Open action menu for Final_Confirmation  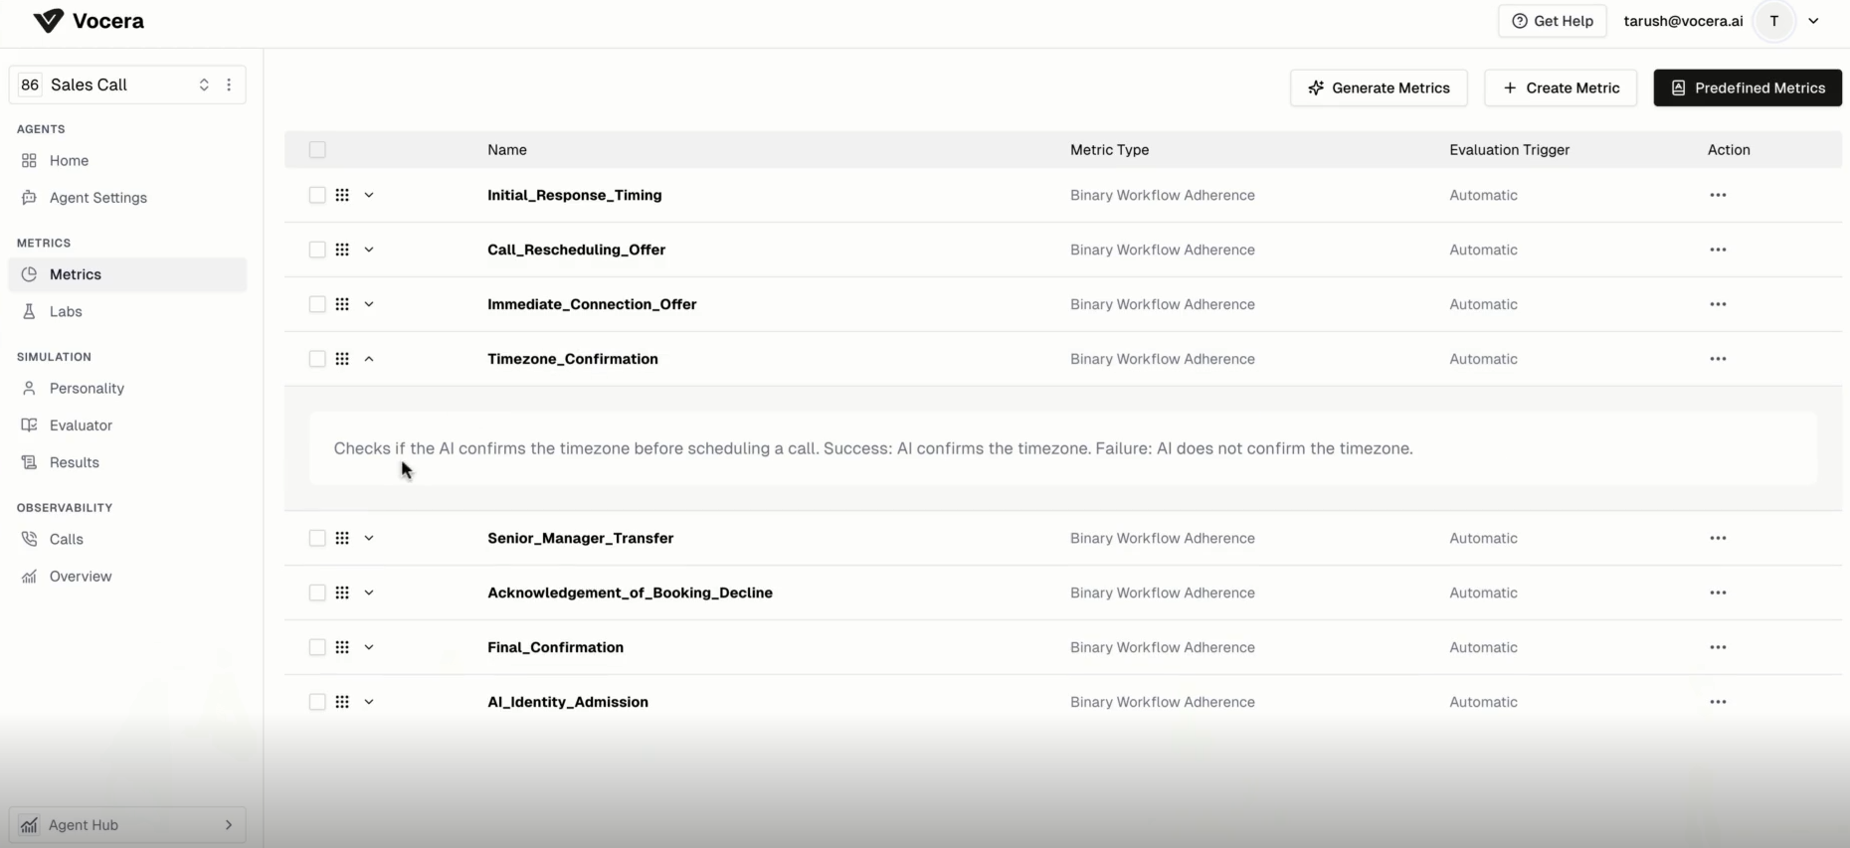1718,647
